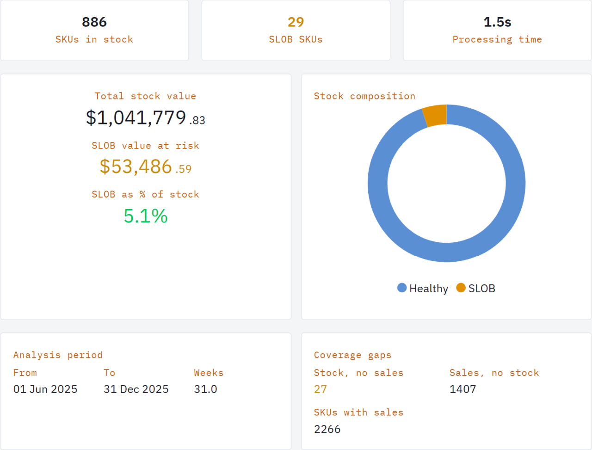
Task: Click the Coverage gaps panel heading
Action: (352, 355)
